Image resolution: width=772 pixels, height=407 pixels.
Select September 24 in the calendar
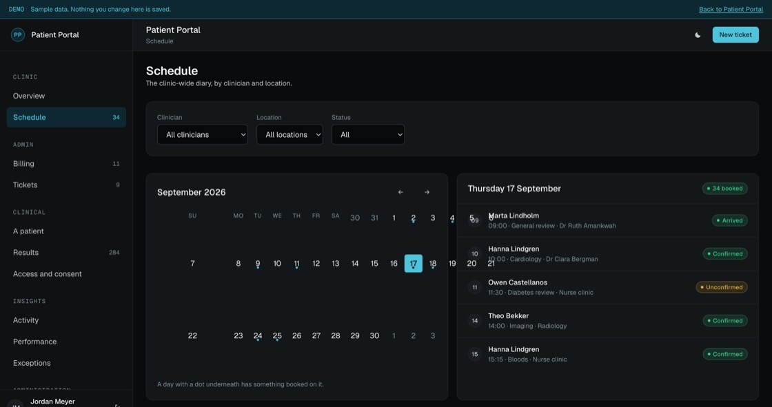[258, 335]
